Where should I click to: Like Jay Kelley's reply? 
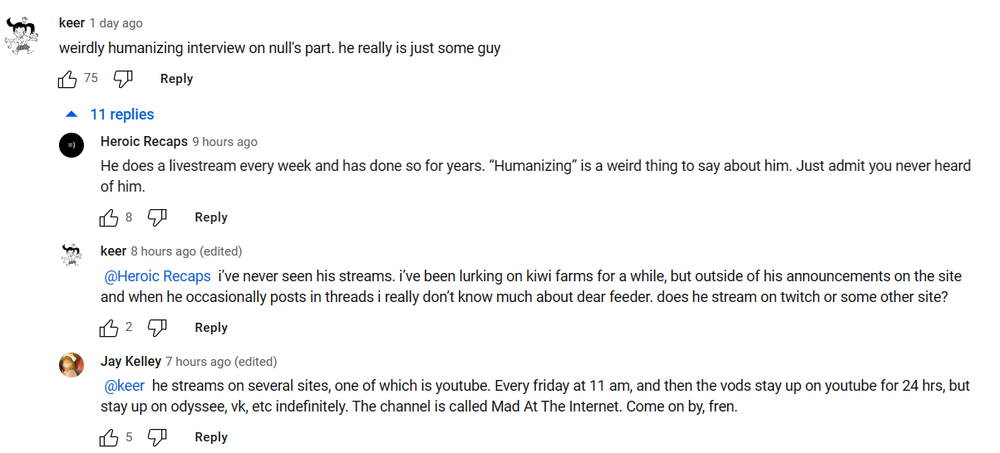pos(109,437)
